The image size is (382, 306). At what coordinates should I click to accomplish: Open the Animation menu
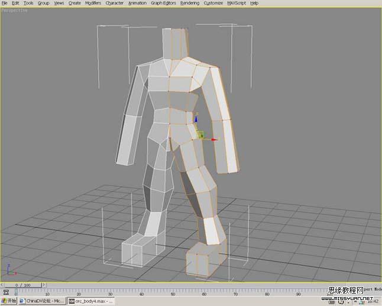pos(137,3)
